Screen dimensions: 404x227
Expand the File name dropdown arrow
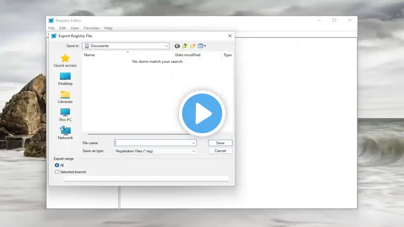[193, 143]
